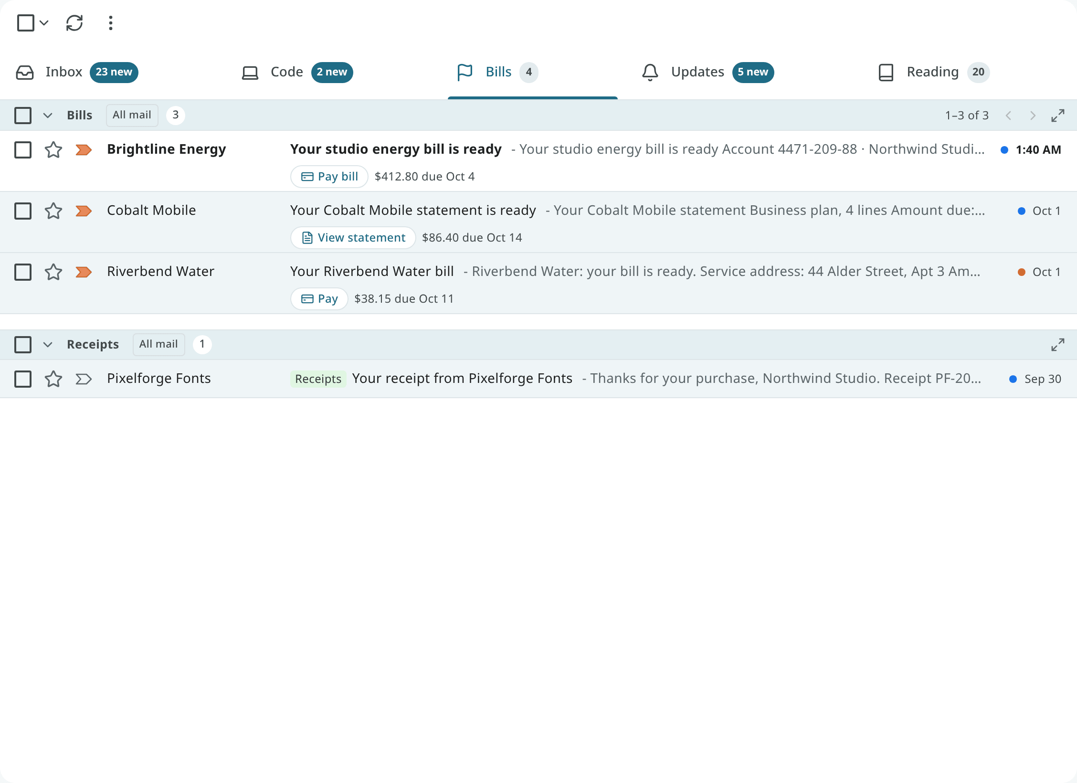Go to previous page of Bills
This screenshot has height=783, width=1077.
coord(1008,116)
